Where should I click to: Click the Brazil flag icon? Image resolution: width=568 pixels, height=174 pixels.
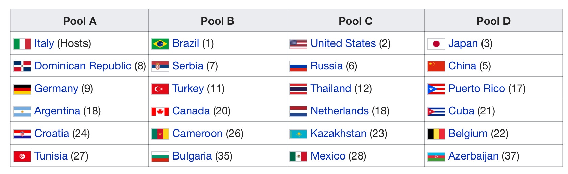click(160, 44)
